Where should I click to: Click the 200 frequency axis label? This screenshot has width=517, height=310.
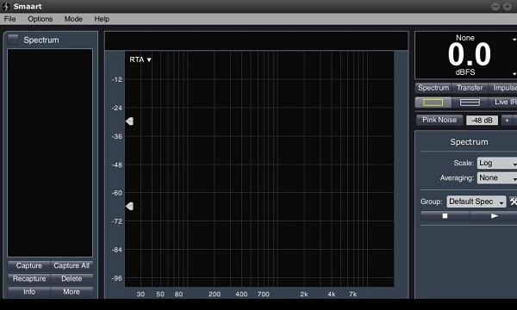[x=215, y=294]
